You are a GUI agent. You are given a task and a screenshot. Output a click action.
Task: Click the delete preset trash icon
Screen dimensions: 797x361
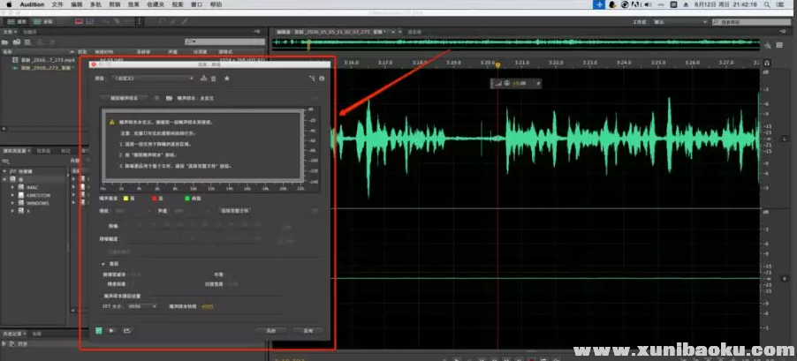pyautogui.click(x=213, y=79)
